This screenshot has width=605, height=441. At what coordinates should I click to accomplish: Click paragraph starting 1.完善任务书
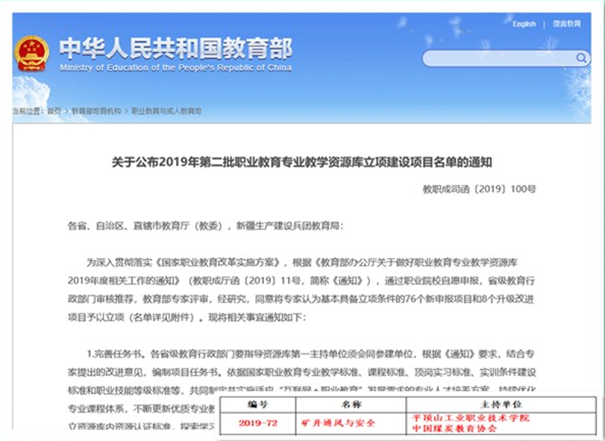[302, 390]
